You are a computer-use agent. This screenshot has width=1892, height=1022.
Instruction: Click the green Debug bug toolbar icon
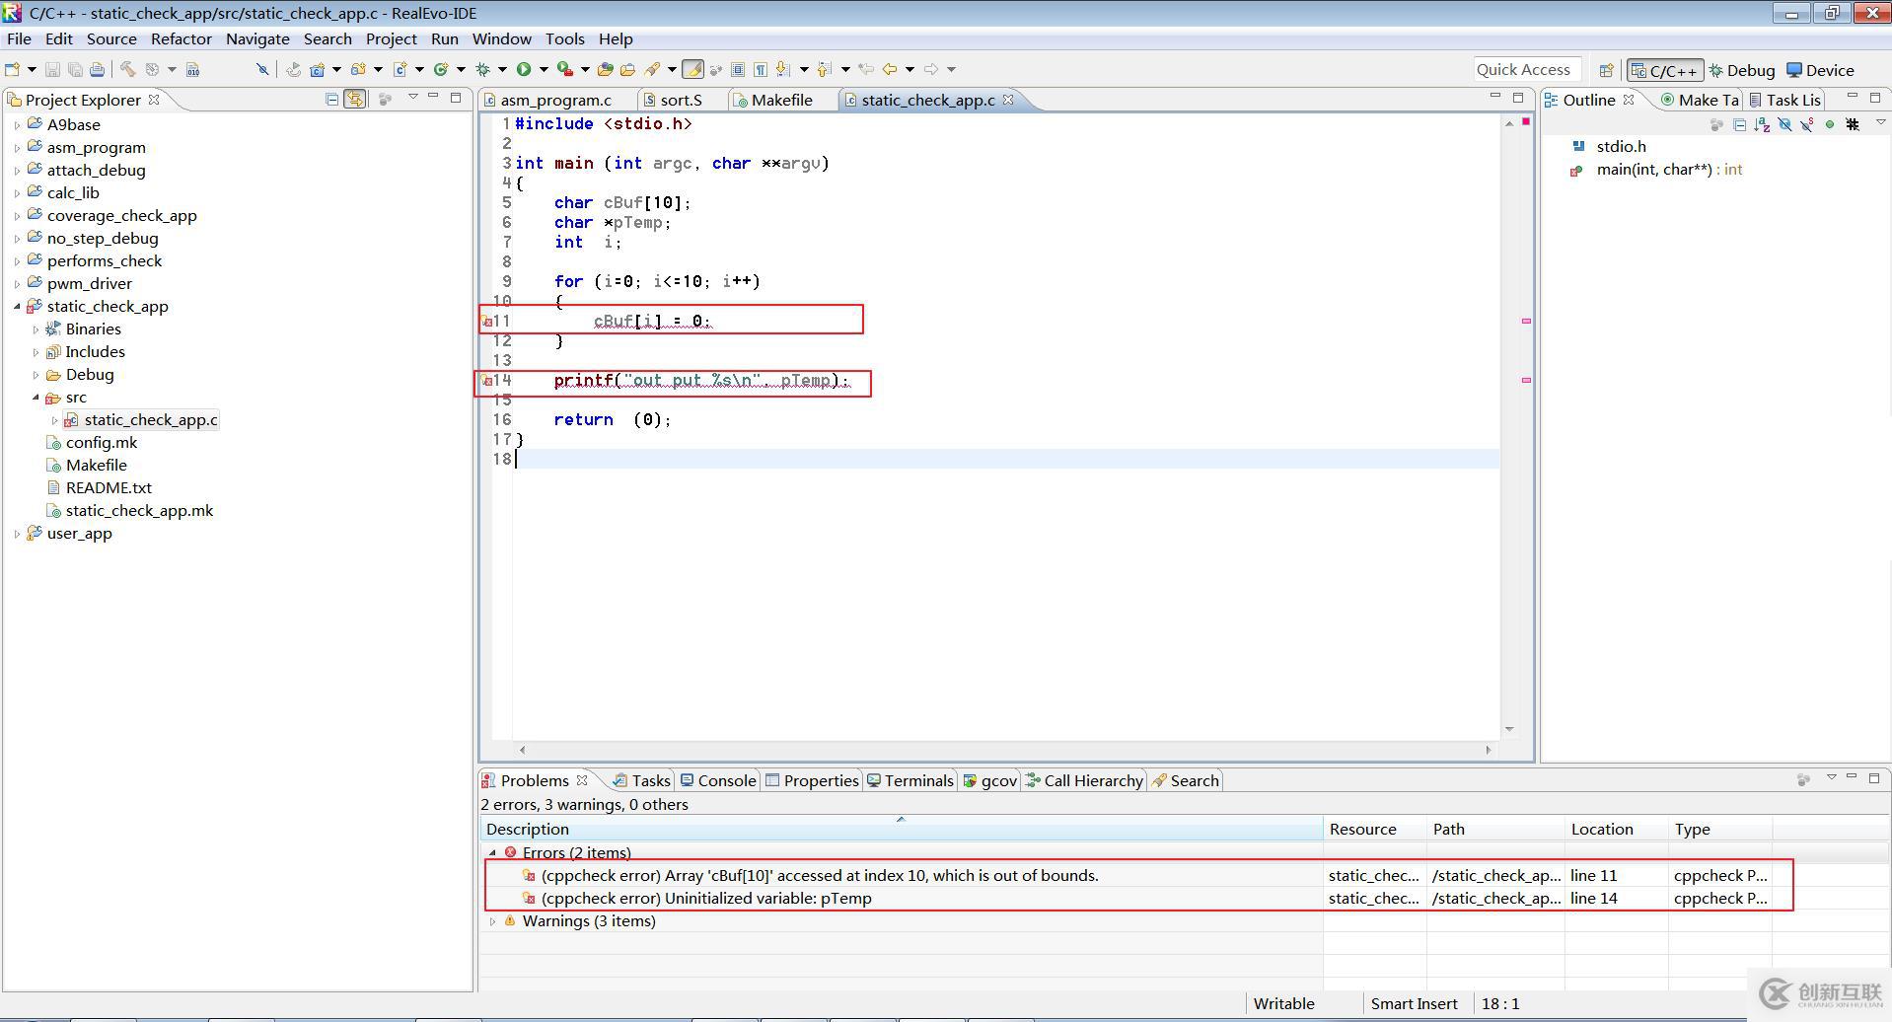pos(482,69)
